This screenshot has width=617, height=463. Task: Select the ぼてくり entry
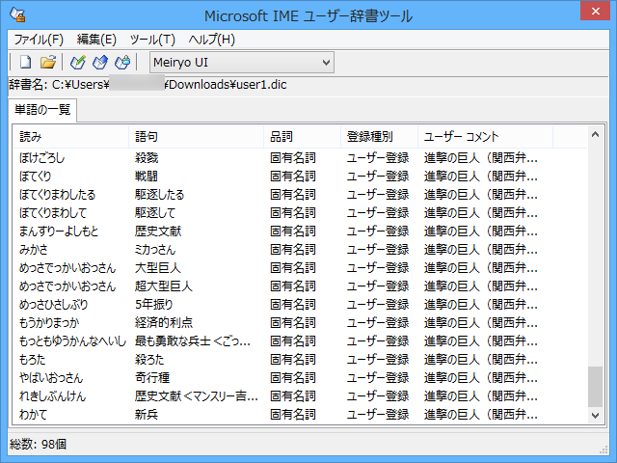point(36,177)
